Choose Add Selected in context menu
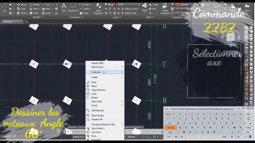This screenshot has width=255, height=143. [105, 110]
